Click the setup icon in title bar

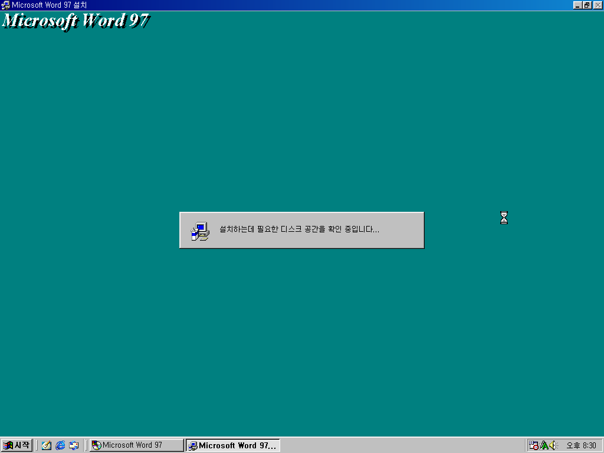point(5,5)
